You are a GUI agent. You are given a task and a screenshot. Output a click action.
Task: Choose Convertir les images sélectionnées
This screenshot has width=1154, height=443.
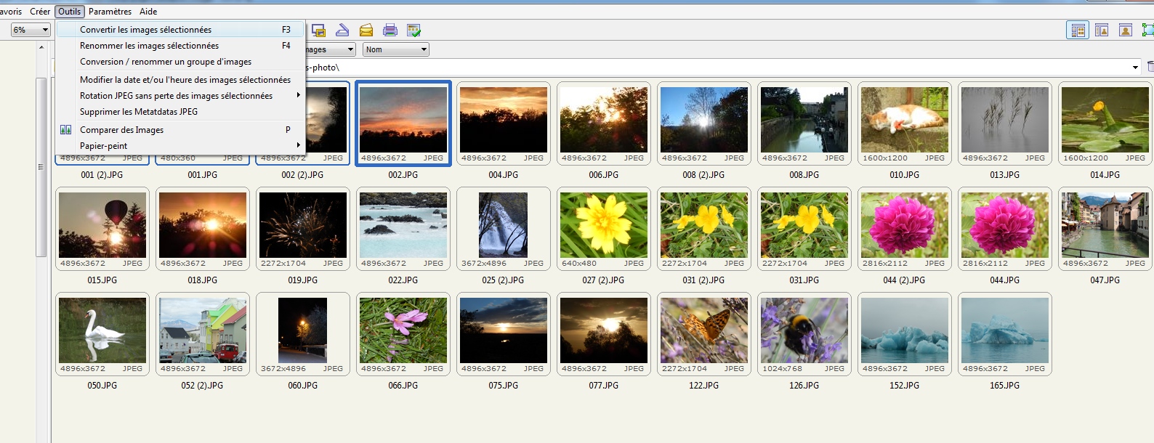coord(145,30)
